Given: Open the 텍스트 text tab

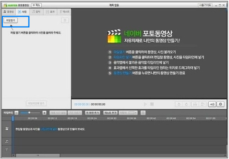Looking at the screenshot, I should [x=64, y=12].
